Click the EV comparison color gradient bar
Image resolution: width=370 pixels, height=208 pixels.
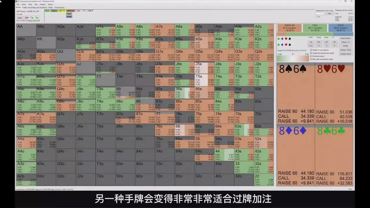click(x=293, y=59)
